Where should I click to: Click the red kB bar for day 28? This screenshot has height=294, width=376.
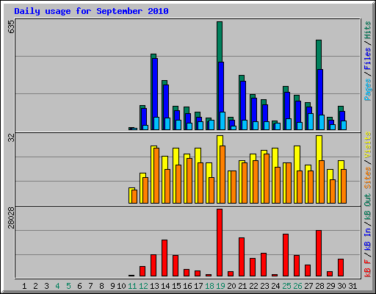point(319,254)
